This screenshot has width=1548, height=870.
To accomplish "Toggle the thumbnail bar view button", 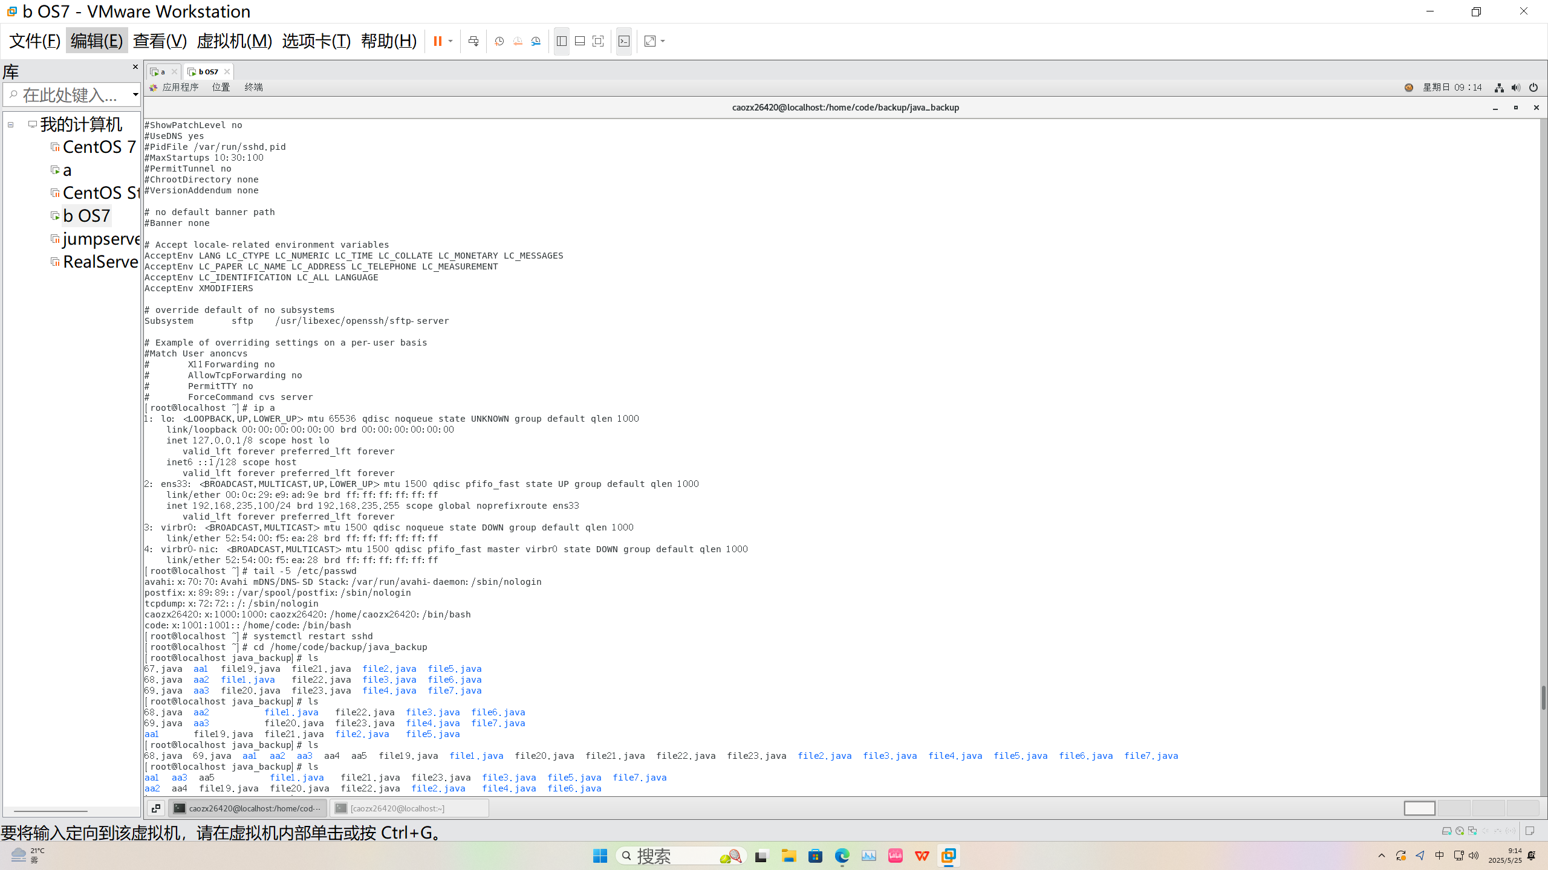I will [579, 41].
